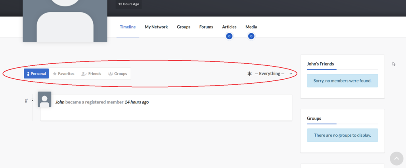Click the Articles count badge
The width and height of the screenshot is (406, 168).
[x=229, y=36]
